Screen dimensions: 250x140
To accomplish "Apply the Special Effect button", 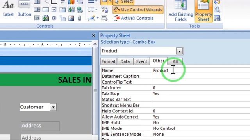I will [x=104, y=2].
